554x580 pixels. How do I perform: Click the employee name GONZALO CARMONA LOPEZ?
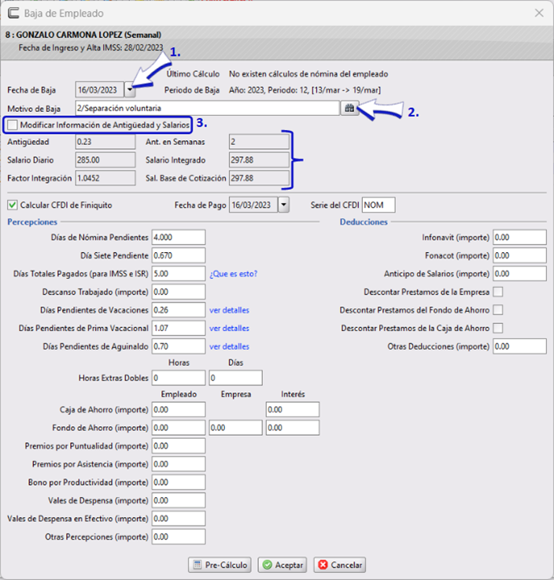point(69,35)
